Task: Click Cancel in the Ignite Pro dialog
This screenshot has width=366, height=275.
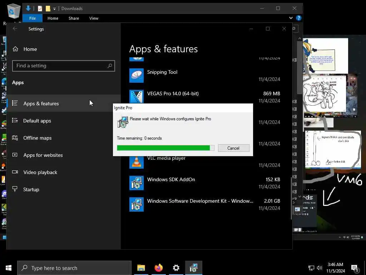Action: (233, 148)
